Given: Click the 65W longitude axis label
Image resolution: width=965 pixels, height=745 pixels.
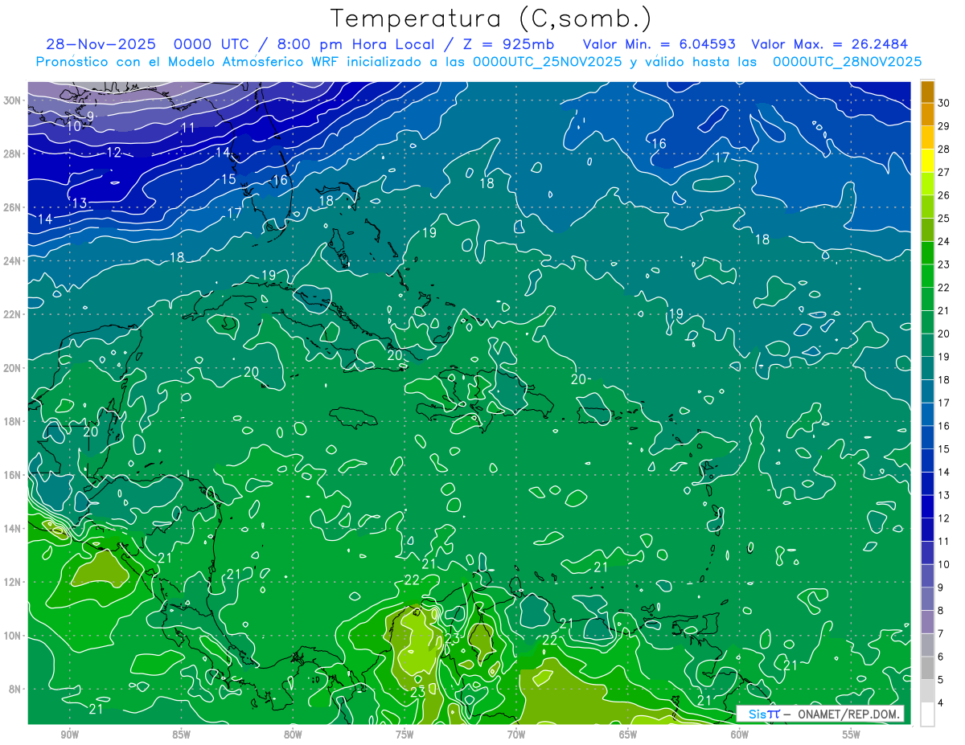Looking at the screenshot, I should [628, 735].
